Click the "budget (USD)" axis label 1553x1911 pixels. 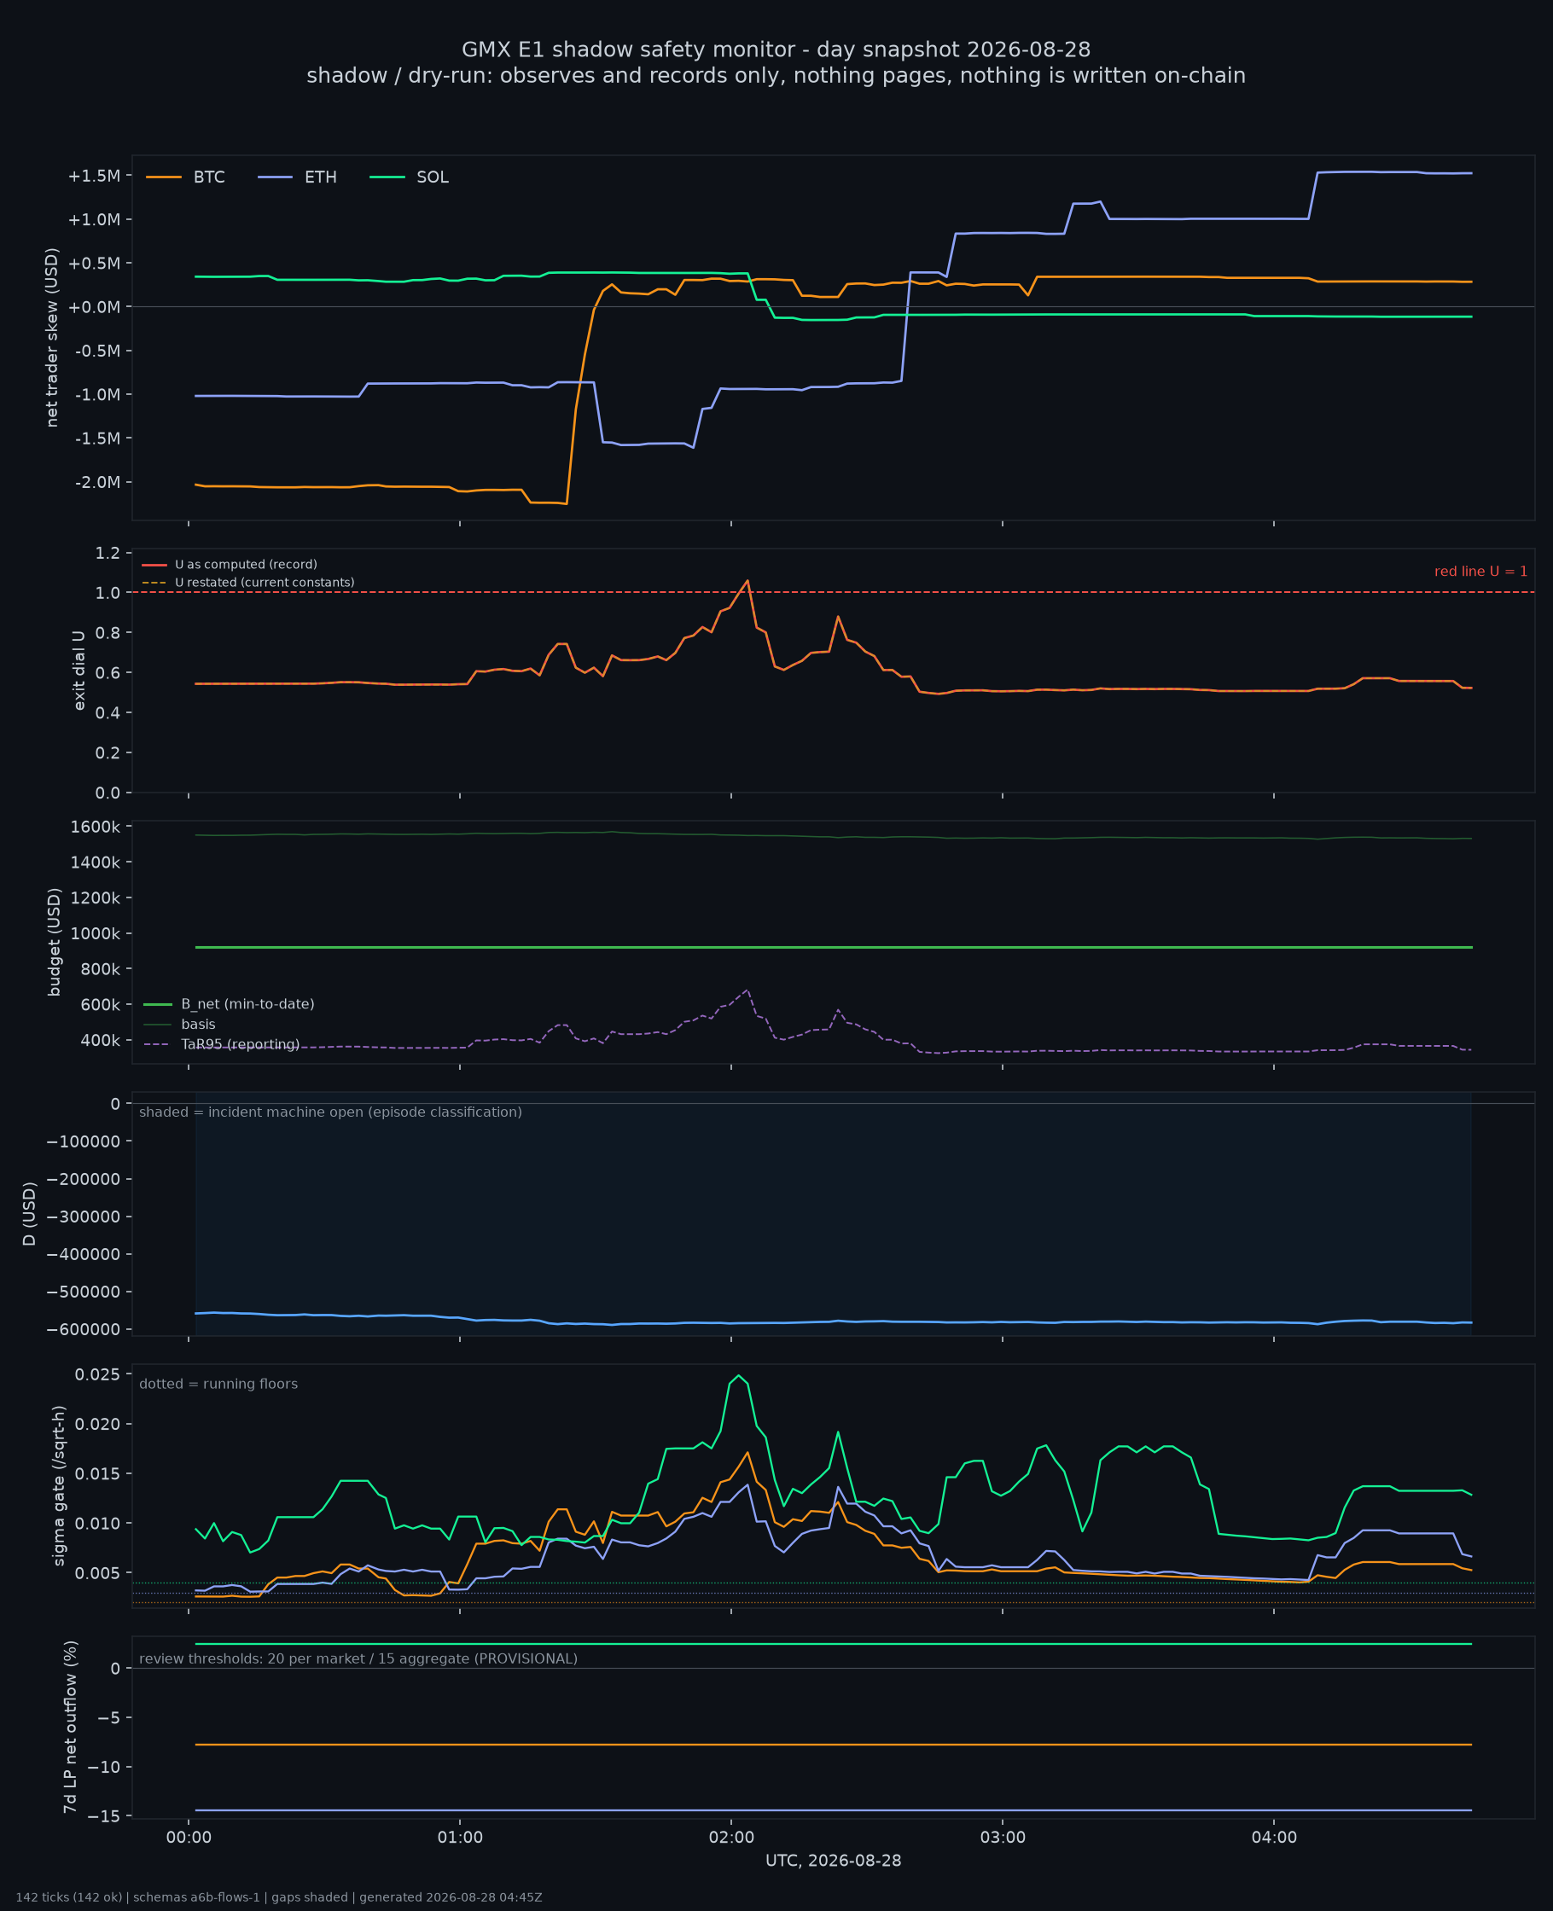(55, 943)
